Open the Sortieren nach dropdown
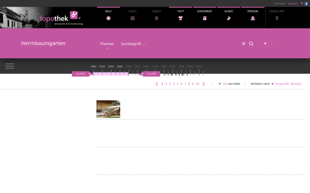The image size is (310, 193). (x=276, y=84)
